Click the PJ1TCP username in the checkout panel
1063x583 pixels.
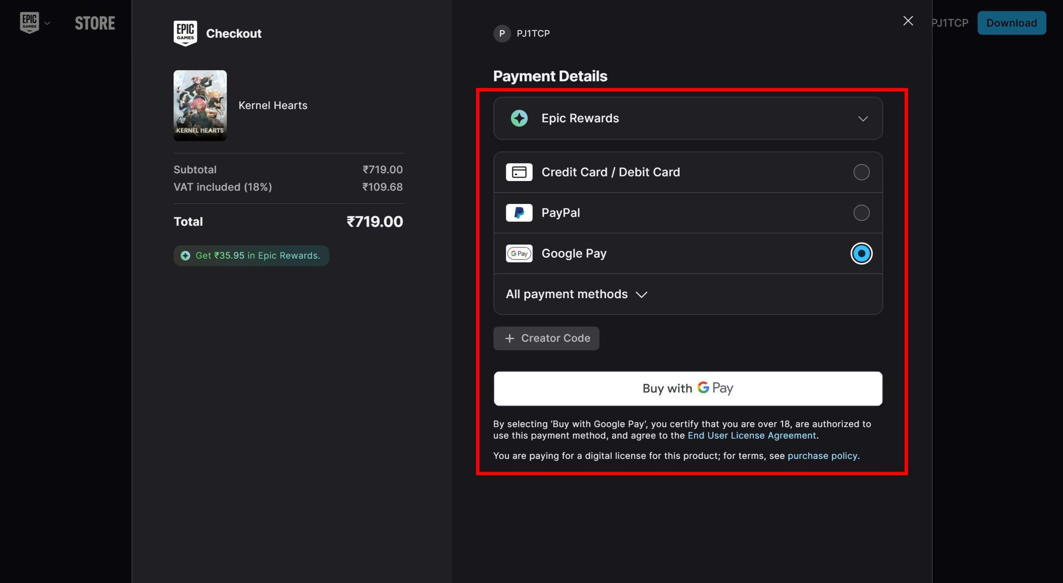pos(533,33)
